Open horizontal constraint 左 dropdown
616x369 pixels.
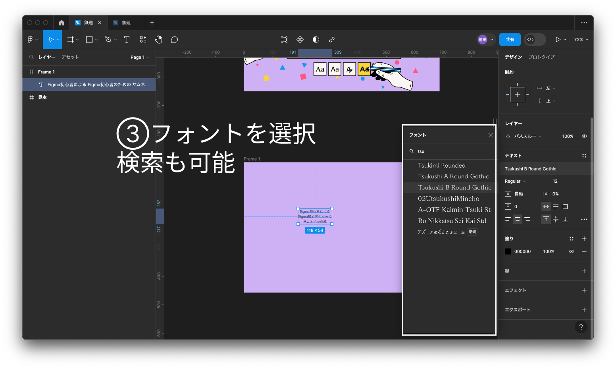coord(551,88)
